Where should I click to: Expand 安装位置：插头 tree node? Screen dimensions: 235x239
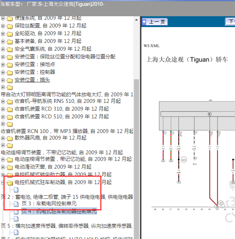click(3, 80)
